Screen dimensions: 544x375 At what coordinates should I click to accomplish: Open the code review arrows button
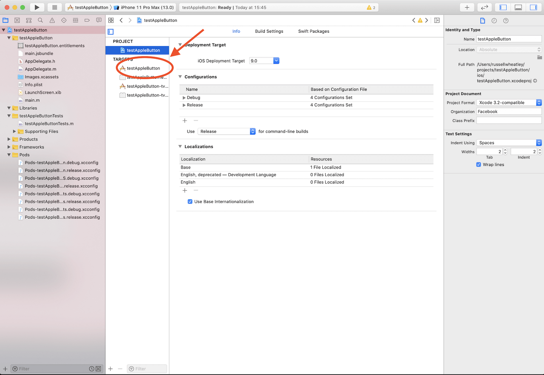(x=484, y=7)
